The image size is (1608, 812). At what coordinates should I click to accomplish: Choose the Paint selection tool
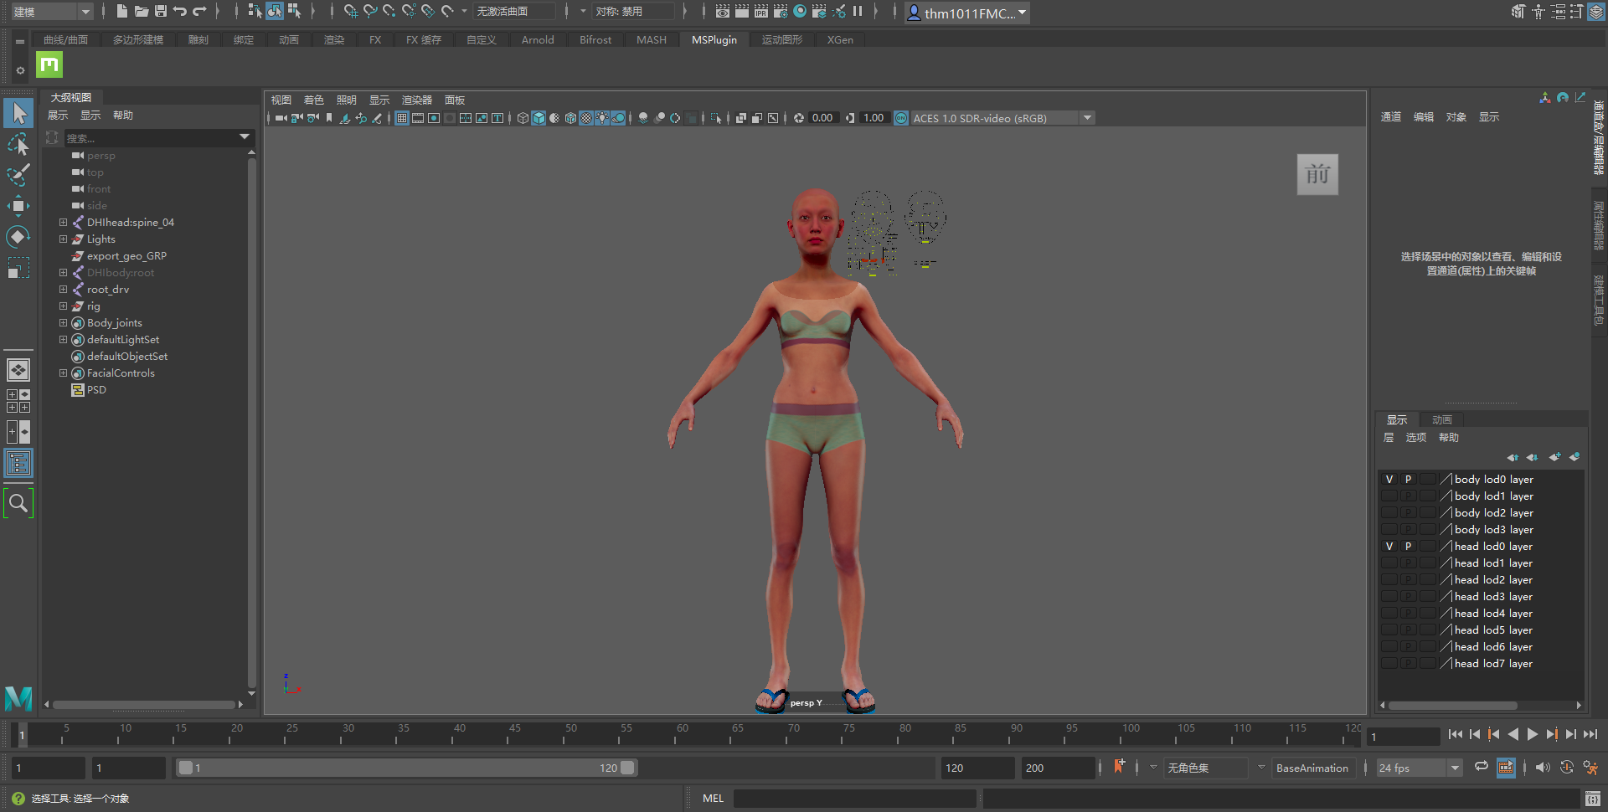[18, 175]
